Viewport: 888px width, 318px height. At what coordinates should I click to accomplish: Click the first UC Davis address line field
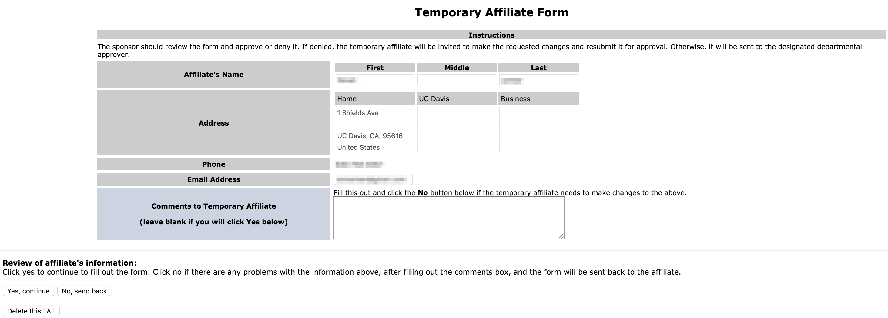(456, 112)
